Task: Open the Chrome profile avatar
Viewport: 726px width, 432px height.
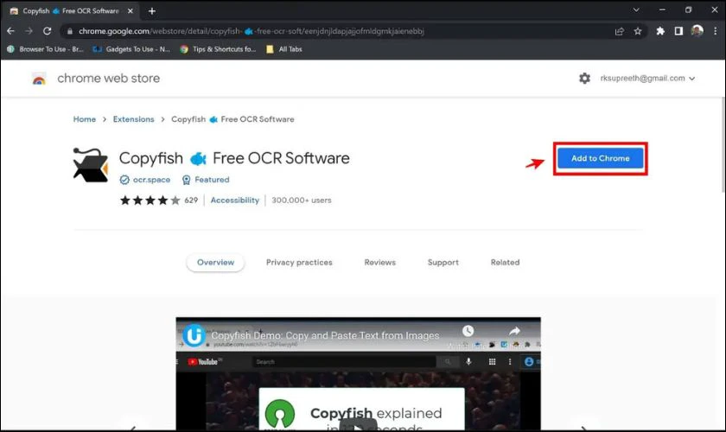Action: (697, 31)
